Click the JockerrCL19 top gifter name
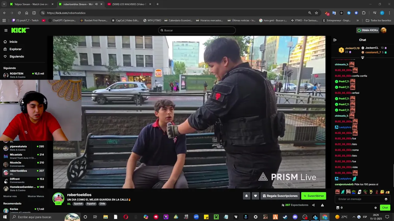Screen dimensions: 394x221 [352, 48]
